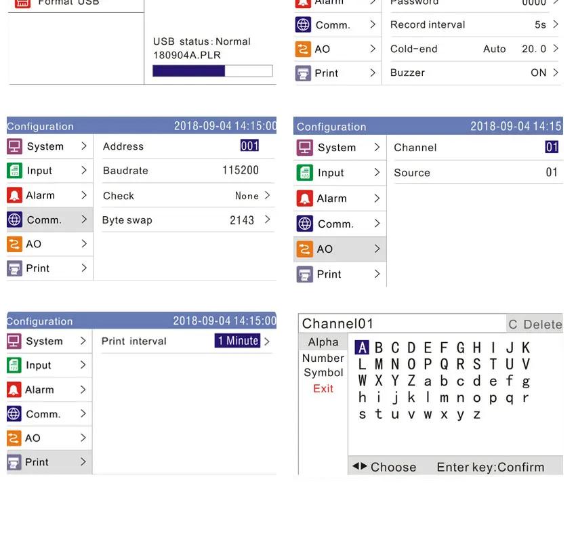Select highlighted Comm. menu in Address panel
576x536 pixels.
pyautogui.click(x=49, y=220)
